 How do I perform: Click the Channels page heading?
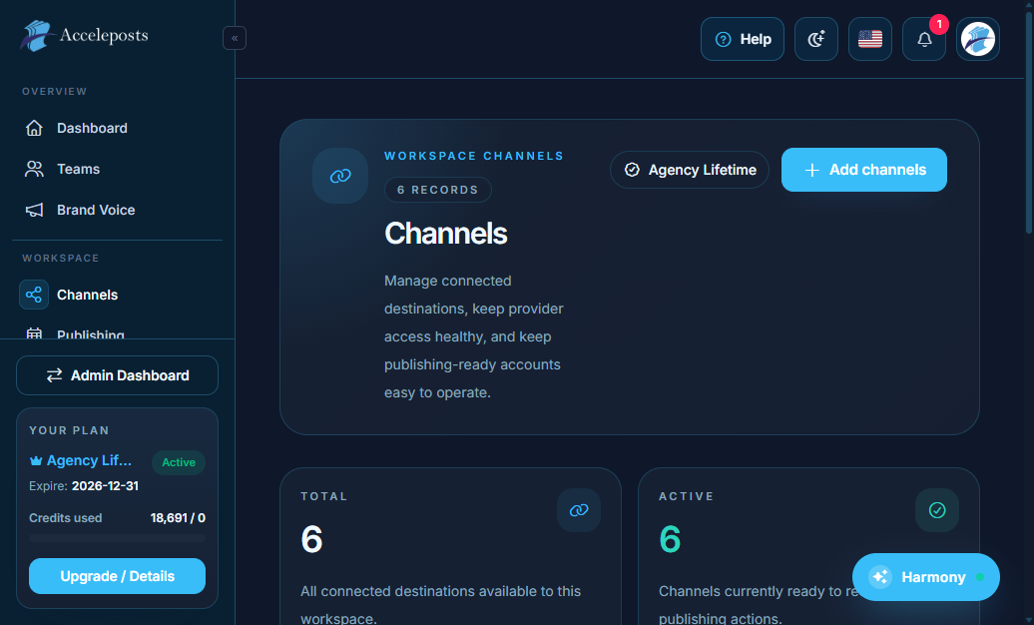tap(446, 234)
